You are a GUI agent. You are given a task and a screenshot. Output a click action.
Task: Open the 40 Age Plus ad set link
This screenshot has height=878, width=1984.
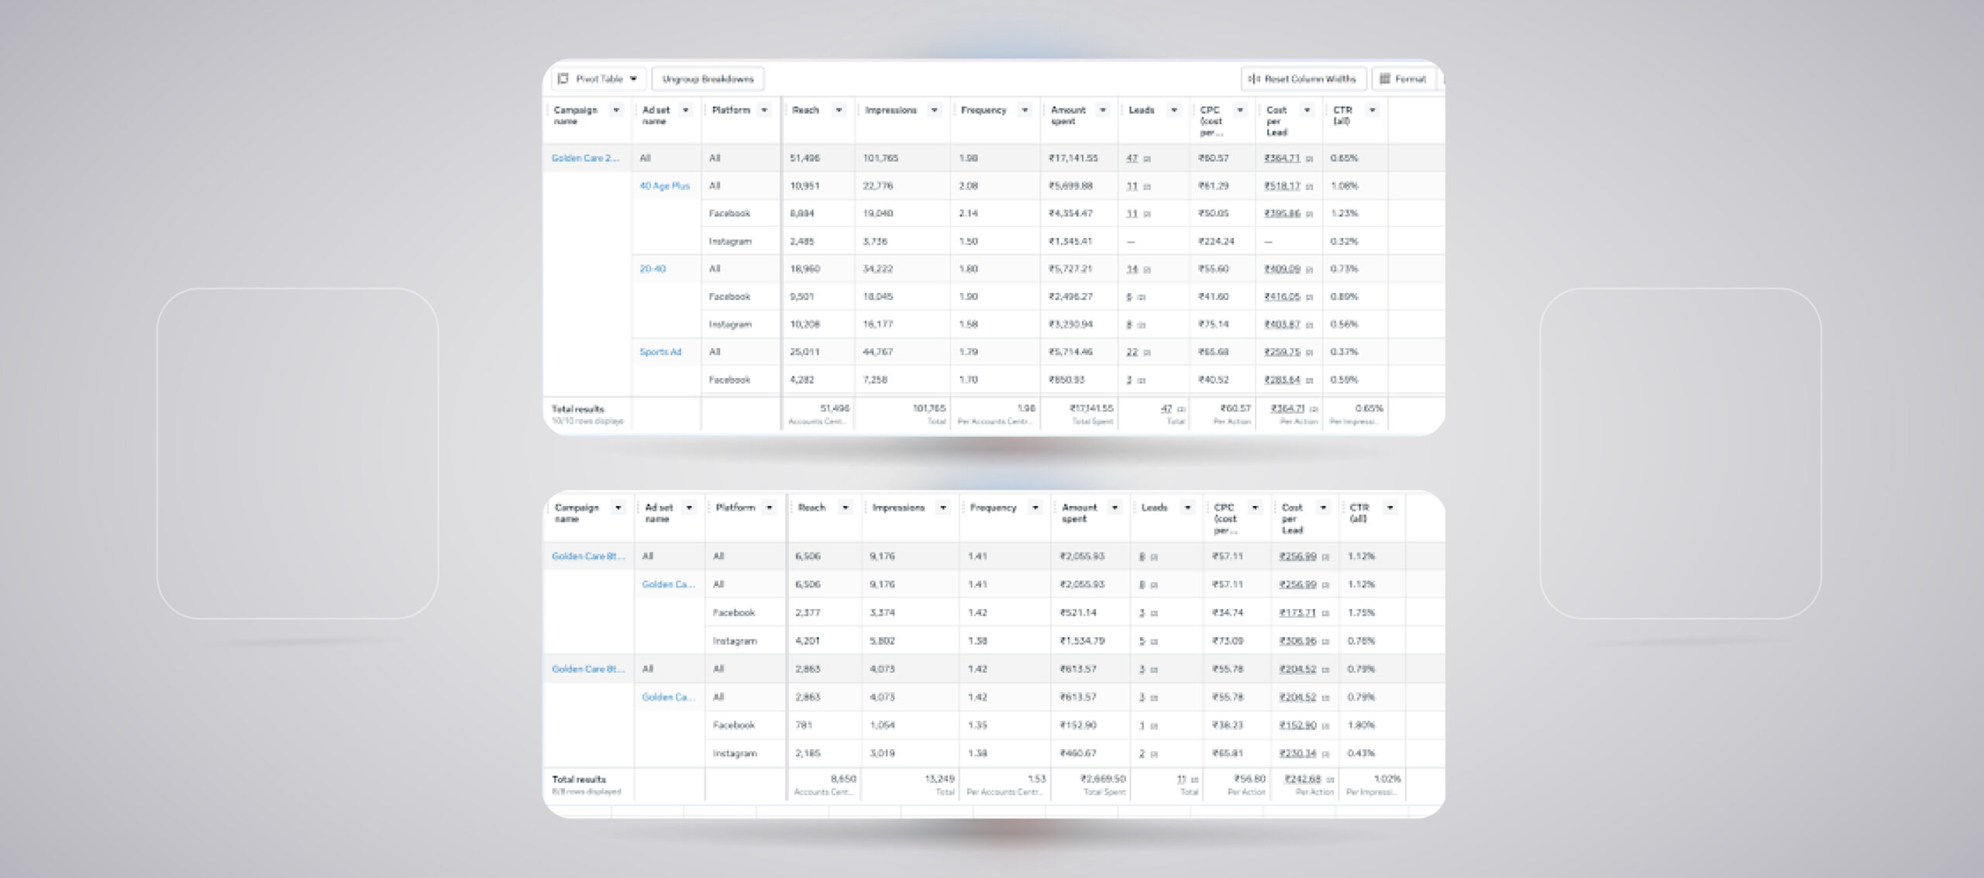click(x=664, y=186)
